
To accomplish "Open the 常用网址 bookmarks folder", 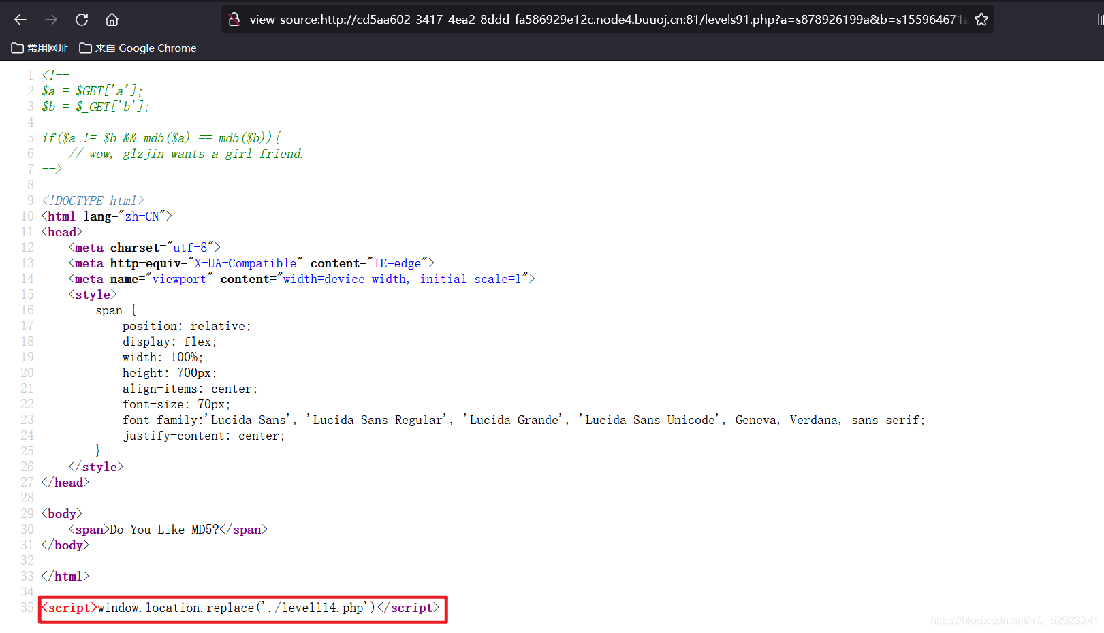I will tap(40, 48).
